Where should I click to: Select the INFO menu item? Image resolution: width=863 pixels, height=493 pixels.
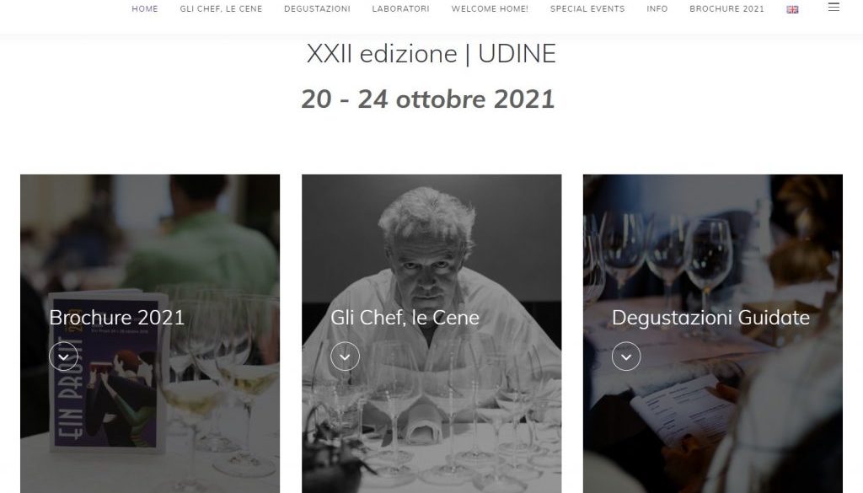657,8
